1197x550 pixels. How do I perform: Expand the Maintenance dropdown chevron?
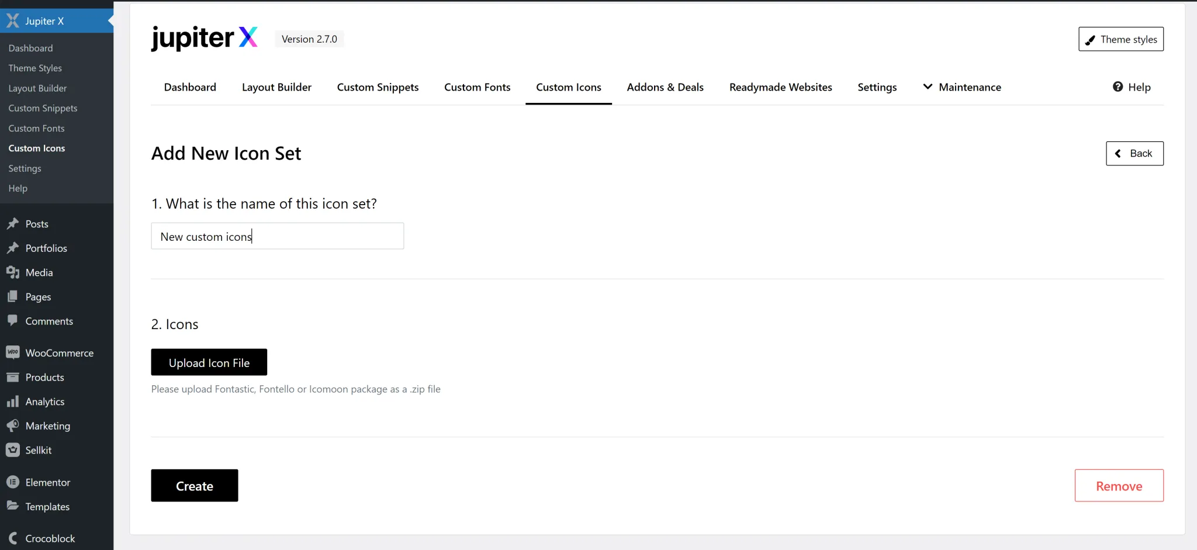point(928,87)
